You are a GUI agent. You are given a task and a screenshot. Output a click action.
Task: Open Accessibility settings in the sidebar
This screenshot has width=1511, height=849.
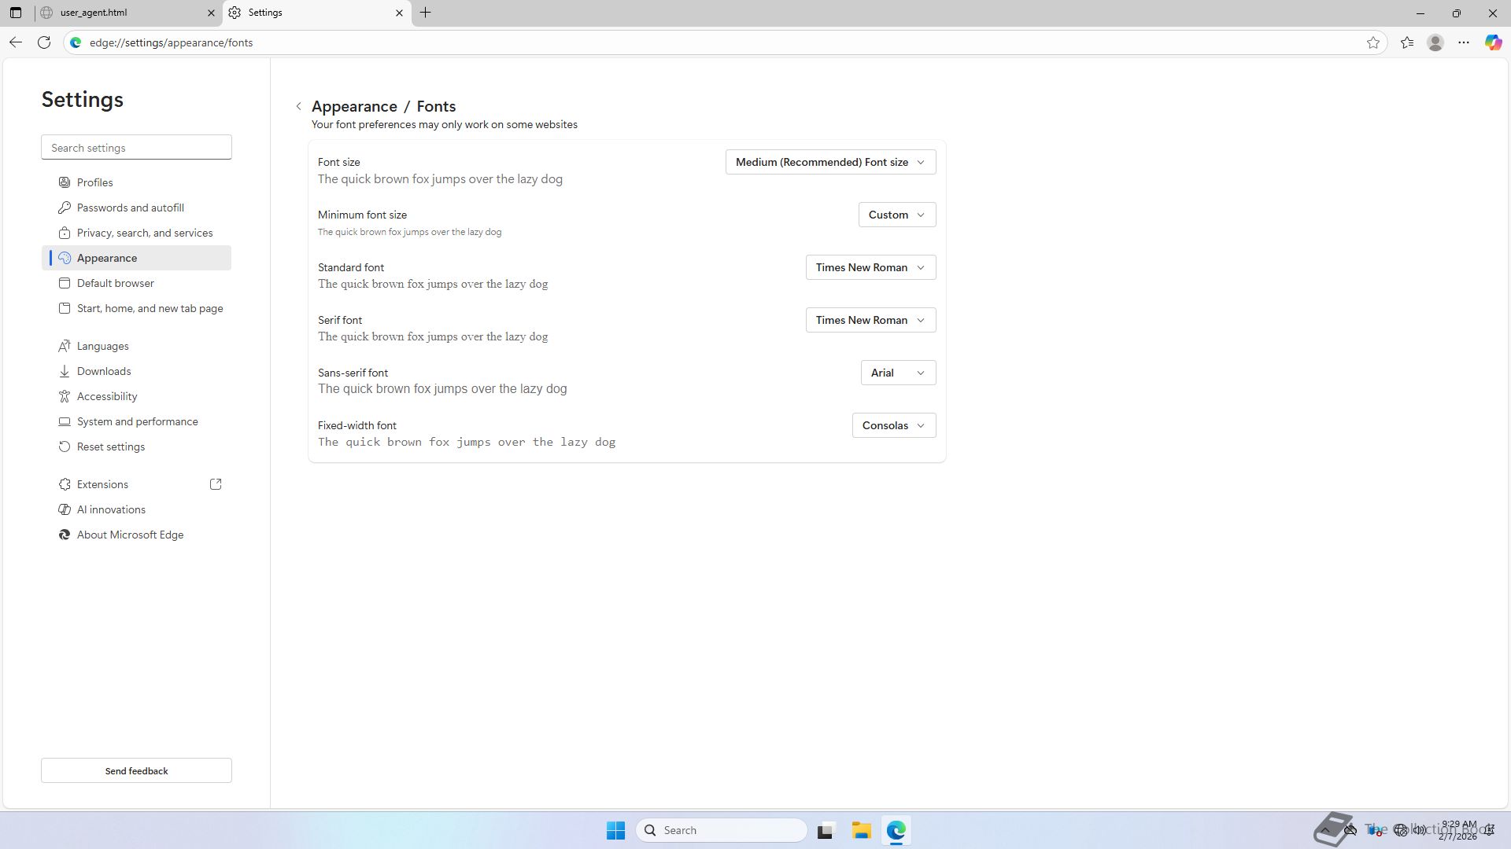click(107, 396)
